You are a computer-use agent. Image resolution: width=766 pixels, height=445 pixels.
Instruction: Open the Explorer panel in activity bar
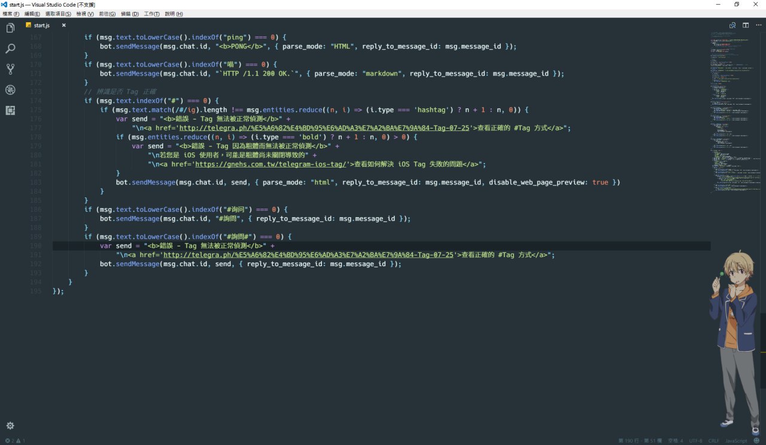click(x=10, y=28)
